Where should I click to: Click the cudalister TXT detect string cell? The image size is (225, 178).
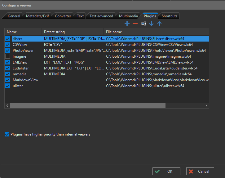(x=74, y=68)
